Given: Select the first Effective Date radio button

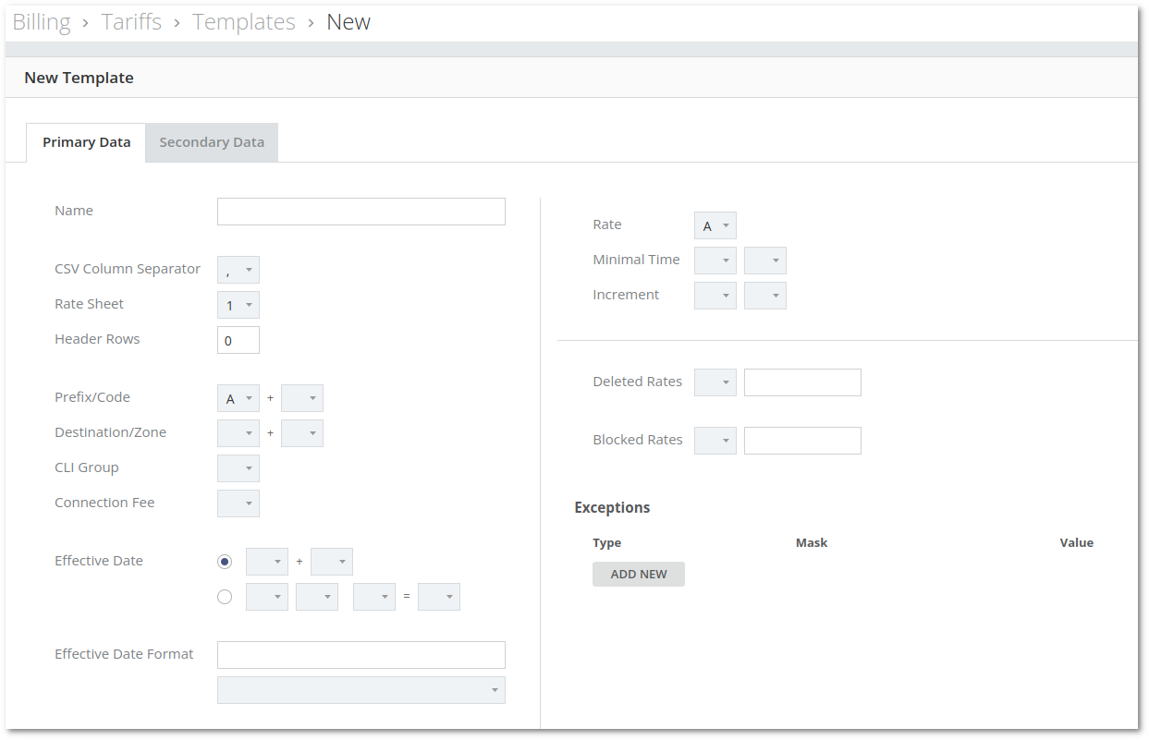Looking at the screenshot, I should coord(225,562).
